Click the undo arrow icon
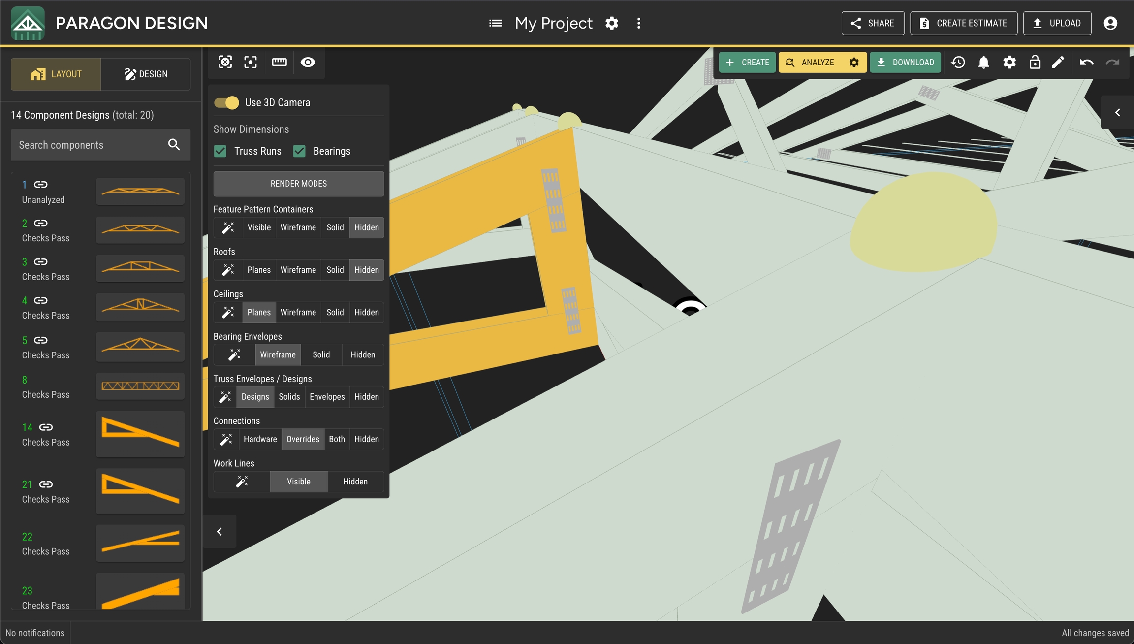Screen dimensions: 1134x644 (x=1086, y=63)
